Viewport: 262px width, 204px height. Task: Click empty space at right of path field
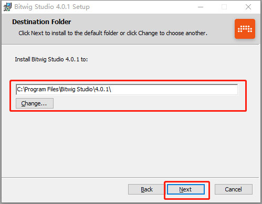tap(175, 89)
